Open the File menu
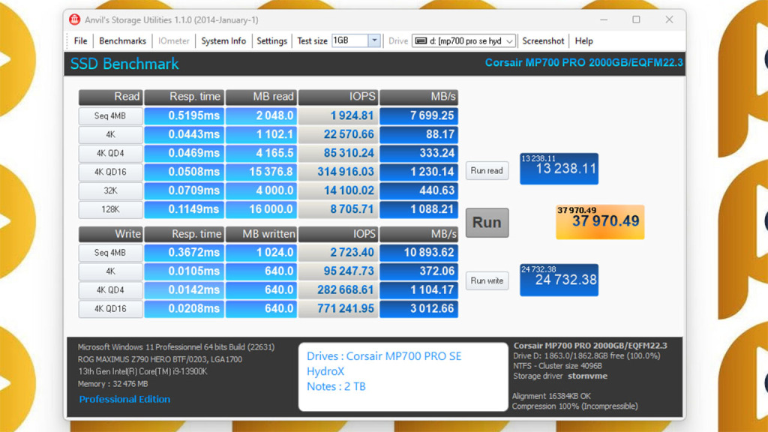The image size is (768, 432). 80,41
